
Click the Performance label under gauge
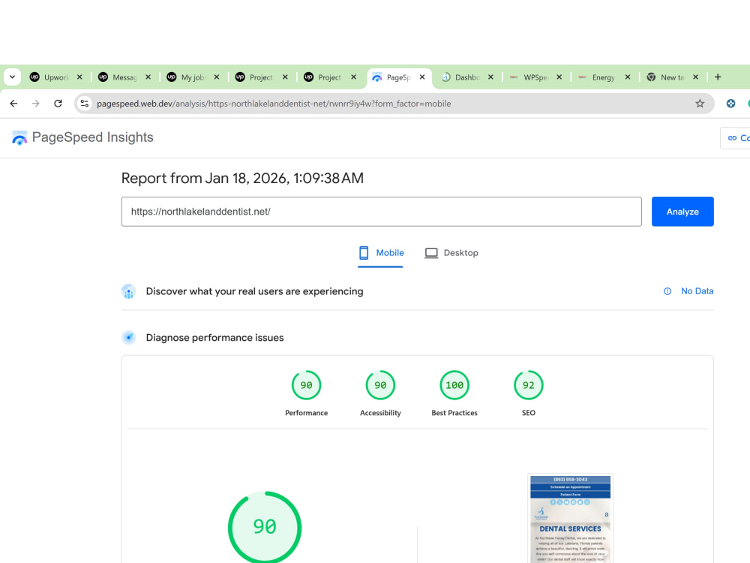coord(306,413)
